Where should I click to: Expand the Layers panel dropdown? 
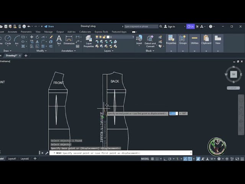pyautogui.click(x=109, y=51)
